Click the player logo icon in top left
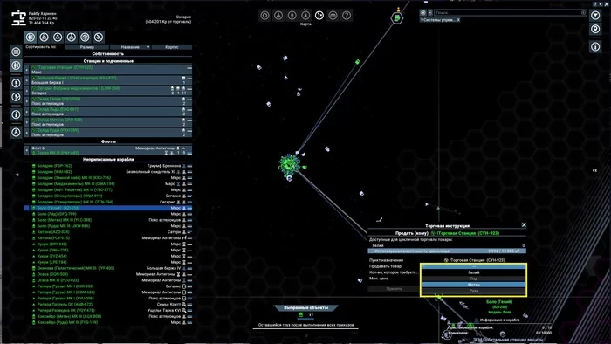 tap(18, 18)
